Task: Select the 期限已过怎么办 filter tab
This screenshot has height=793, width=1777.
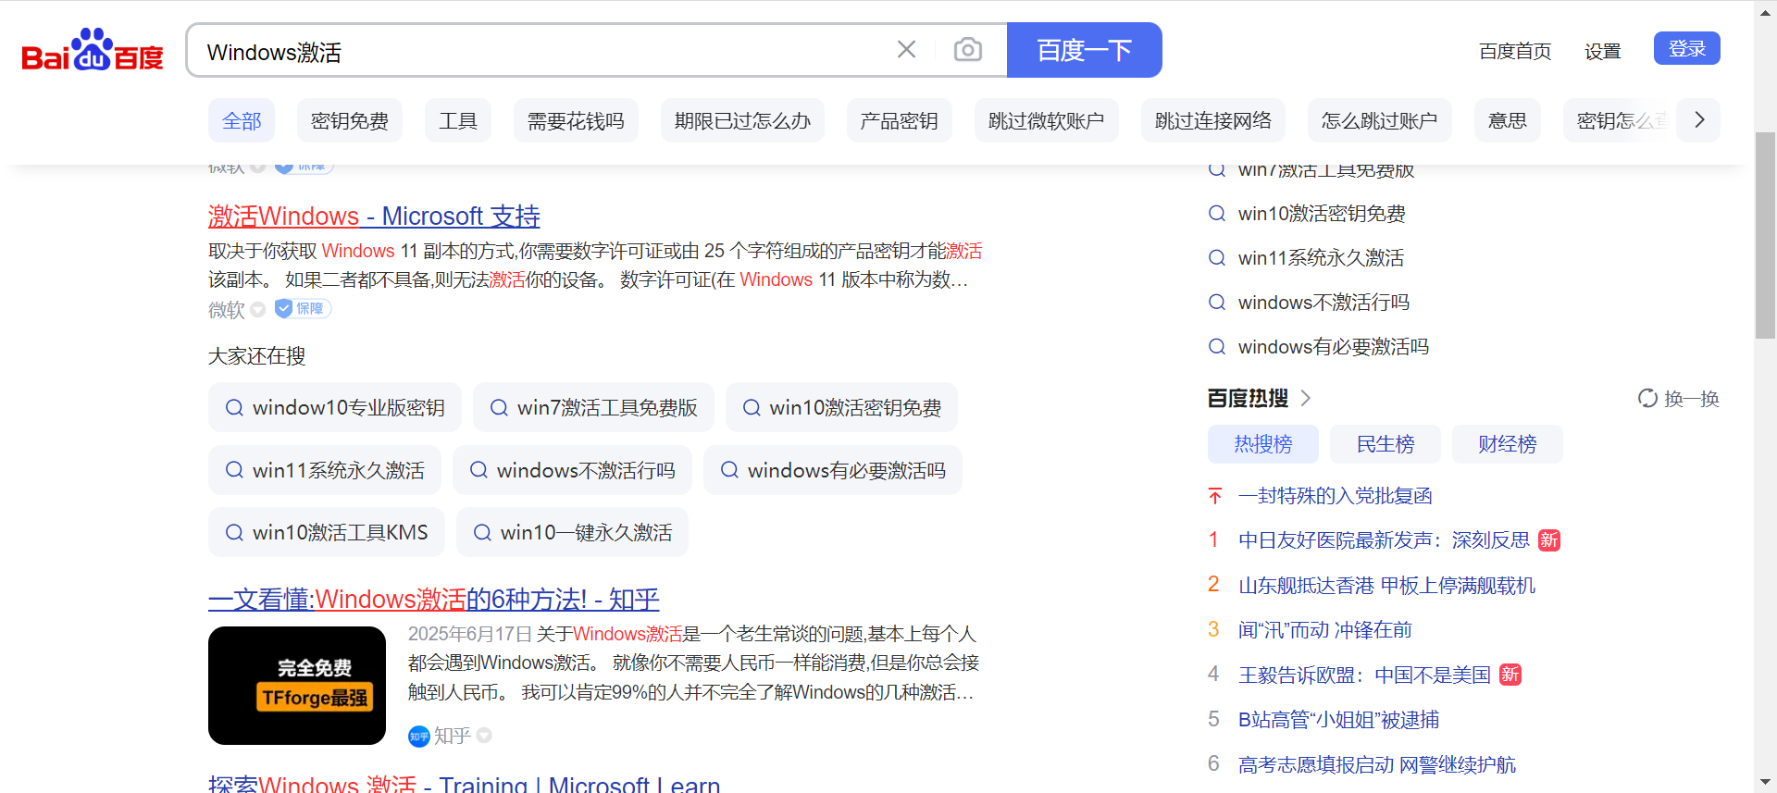Action: tap(742, 120)
